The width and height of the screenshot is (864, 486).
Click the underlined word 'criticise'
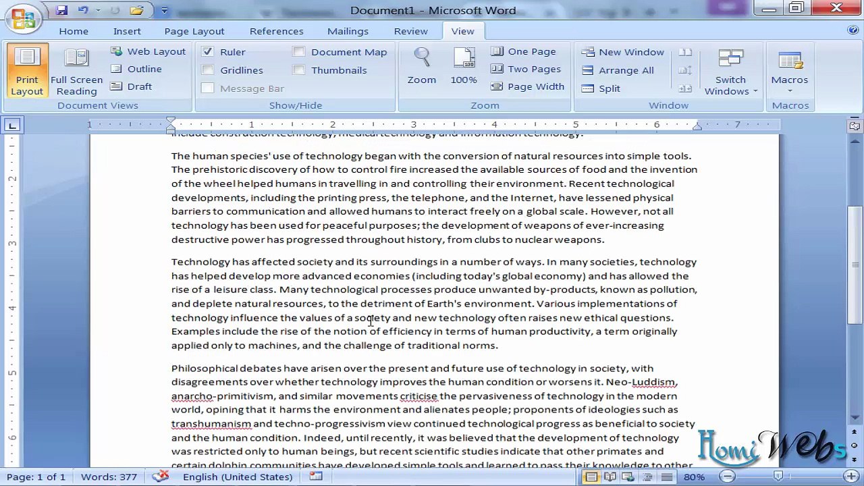tap(418, 396)
